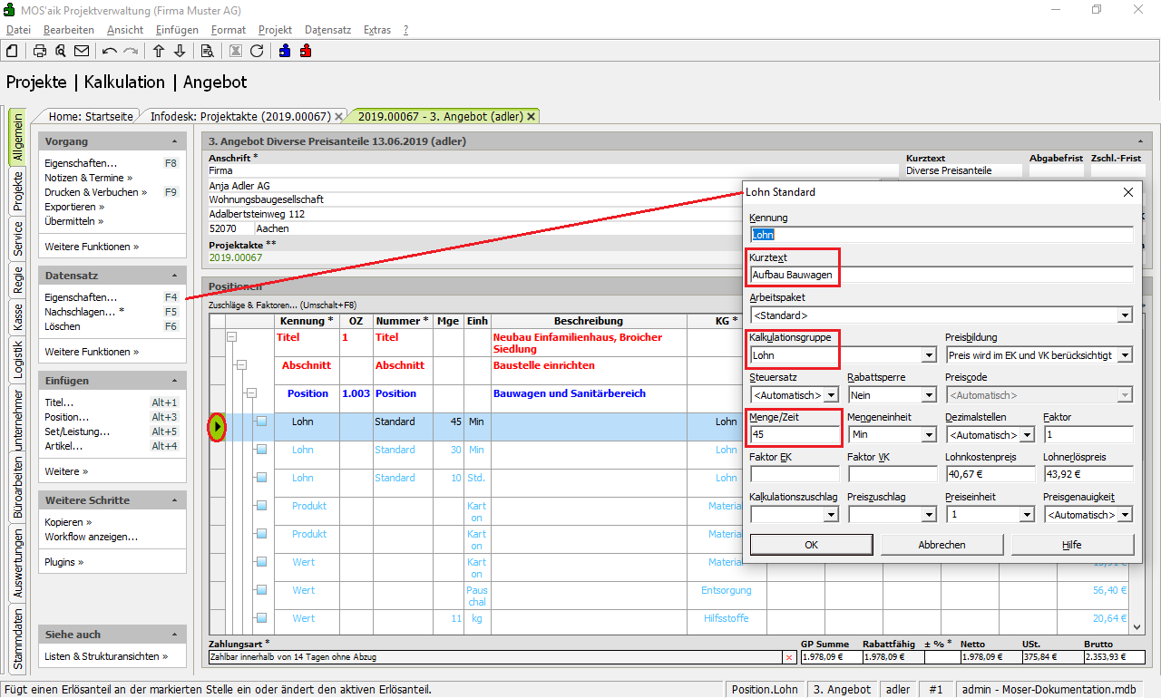The height and width of the screenshot is (698, 1161).
Task: Collapse the Titel tree node
Action: coord(231,337)
